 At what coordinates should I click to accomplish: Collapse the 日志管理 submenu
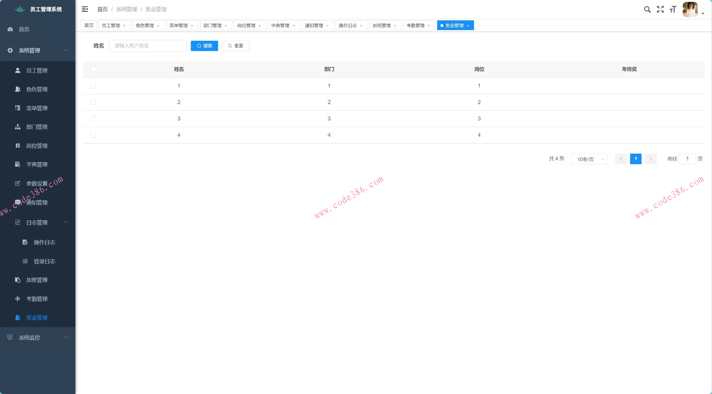click(66, 222)
